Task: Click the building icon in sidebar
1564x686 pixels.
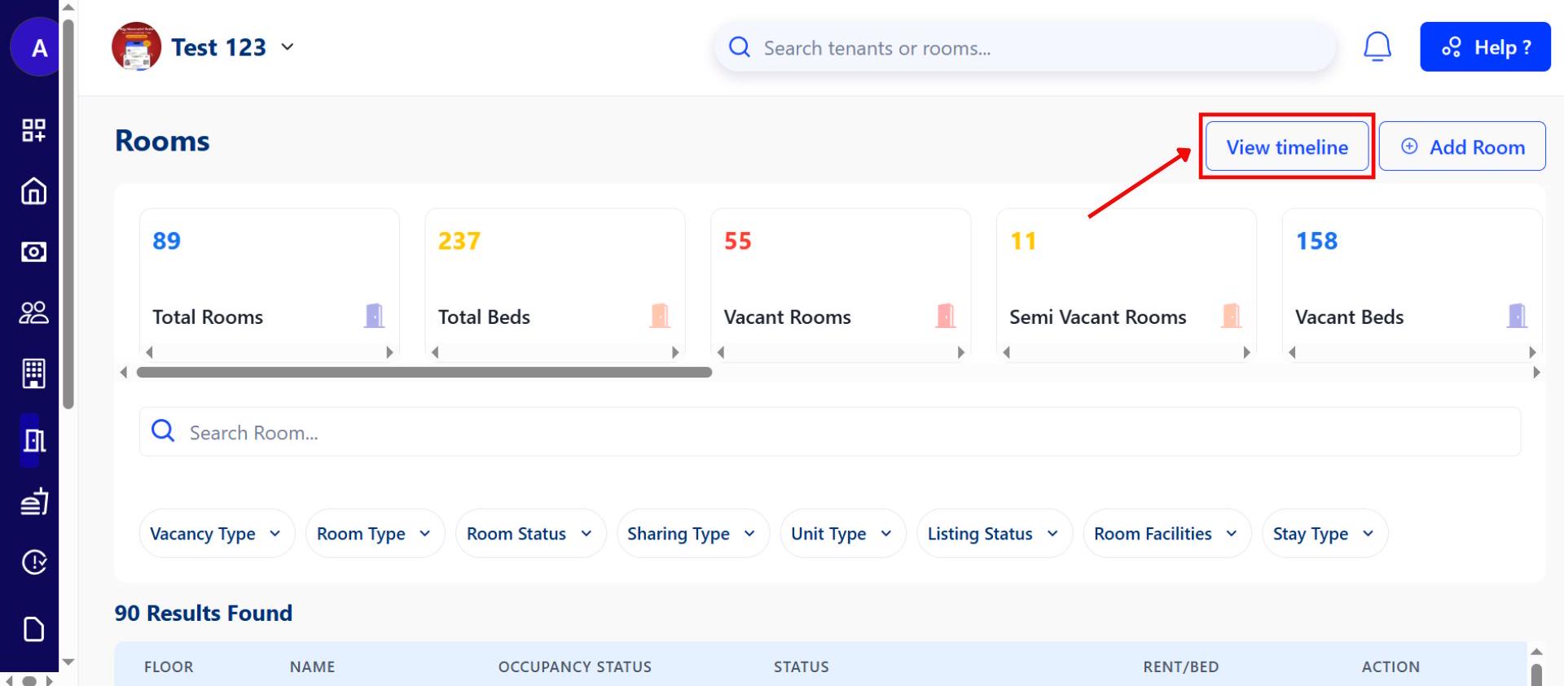Action: pyautogui.click(x=33, y=374)
